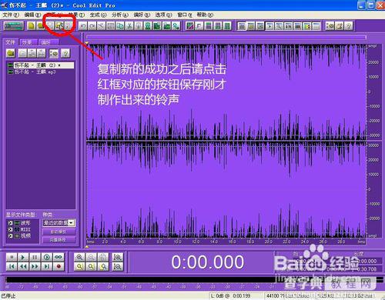Click the 已停止 status bar text
Image resolution: width=385 pixels, height=300 pixels.
coord(8,296)
